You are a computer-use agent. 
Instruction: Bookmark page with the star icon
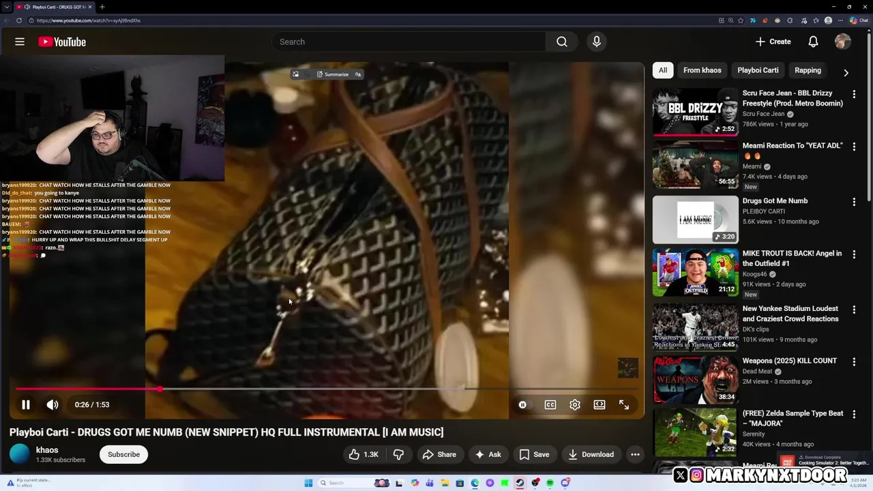740,20
